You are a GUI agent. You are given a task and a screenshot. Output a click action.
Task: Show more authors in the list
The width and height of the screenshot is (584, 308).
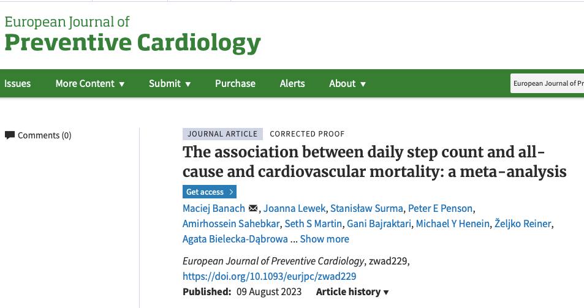click(324, 239)
